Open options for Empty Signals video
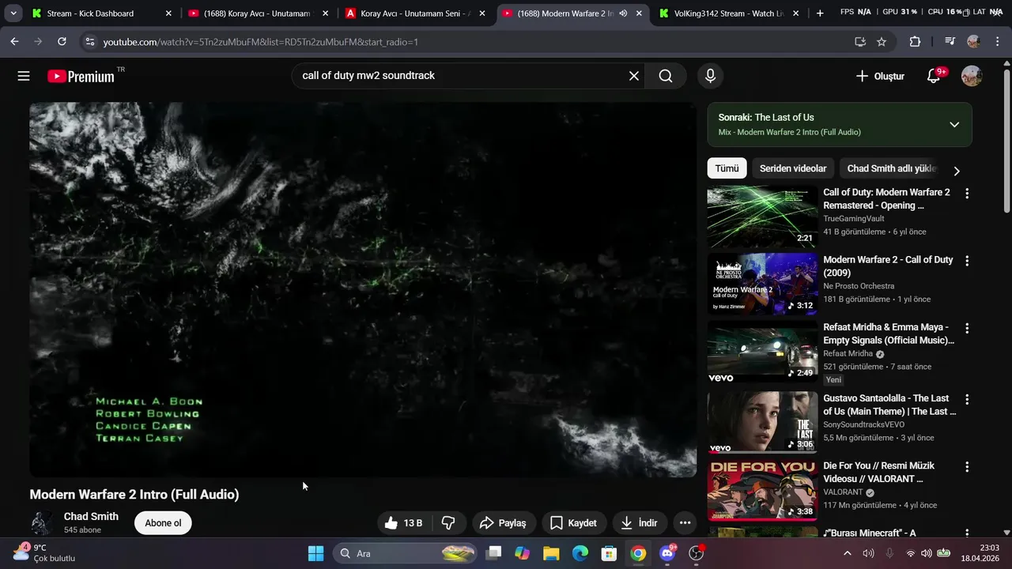 pos(966,328)
